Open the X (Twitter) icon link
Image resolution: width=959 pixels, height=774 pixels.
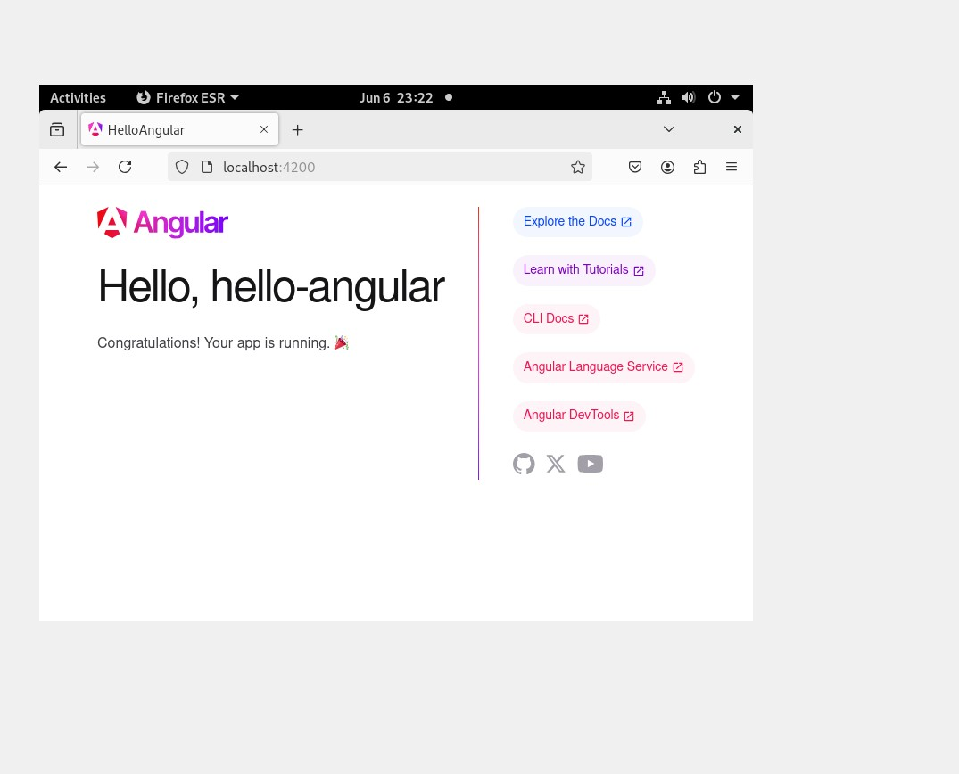point(556,464)
